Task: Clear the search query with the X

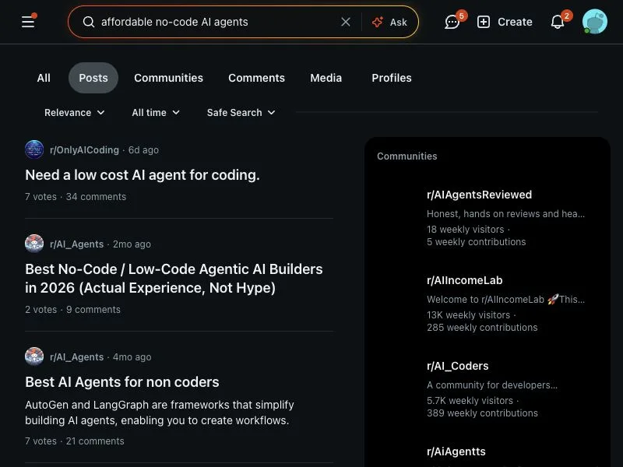Action: coord(346,22)
